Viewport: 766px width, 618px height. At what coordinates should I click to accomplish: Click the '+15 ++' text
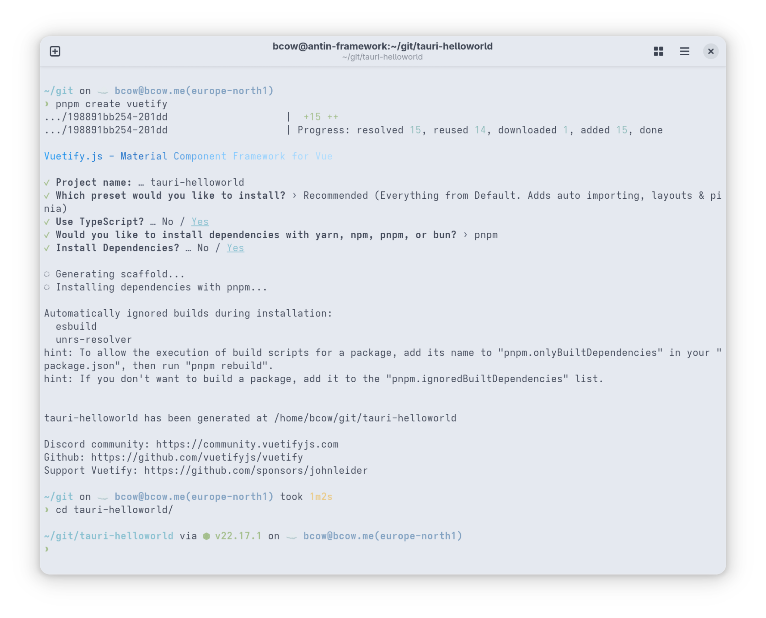(321, 117)
